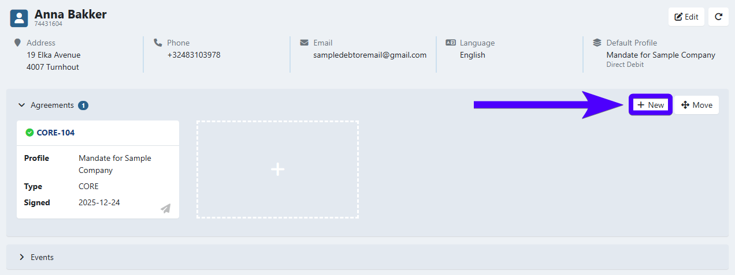The image size is (735, 275).
Task: Click the sampledebtoremail@gmail.com email address
Action: 370,55
